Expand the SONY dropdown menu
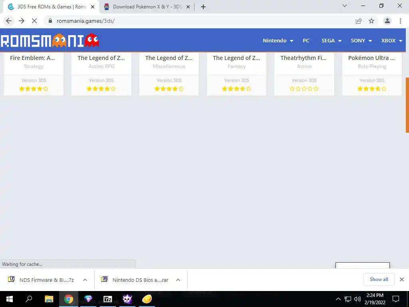Image resolution: width=409 pixels, height=307 pixels. [361, 40]
